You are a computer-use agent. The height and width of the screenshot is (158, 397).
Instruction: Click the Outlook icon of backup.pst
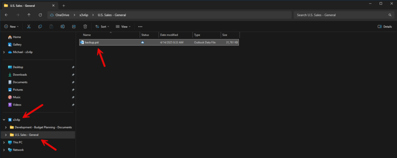(82, 43)
